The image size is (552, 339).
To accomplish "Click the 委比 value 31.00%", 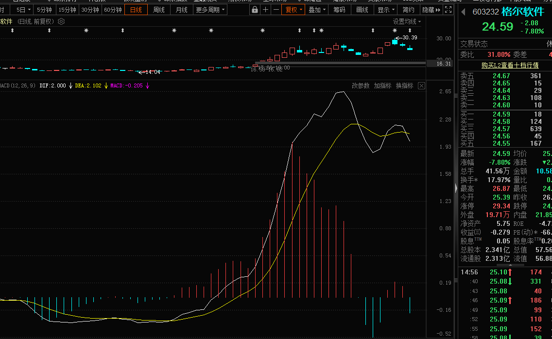I will [499, 54].
